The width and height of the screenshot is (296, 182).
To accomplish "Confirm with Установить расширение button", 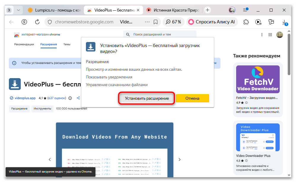I will pos(147,98).
